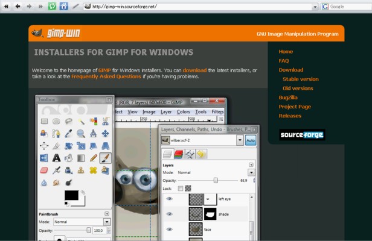Select the Perspective tool
Screen dimensions: 372x241
click(x=105, y=146)
